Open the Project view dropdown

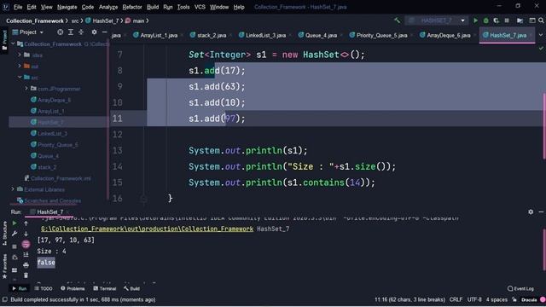(28, 32)
